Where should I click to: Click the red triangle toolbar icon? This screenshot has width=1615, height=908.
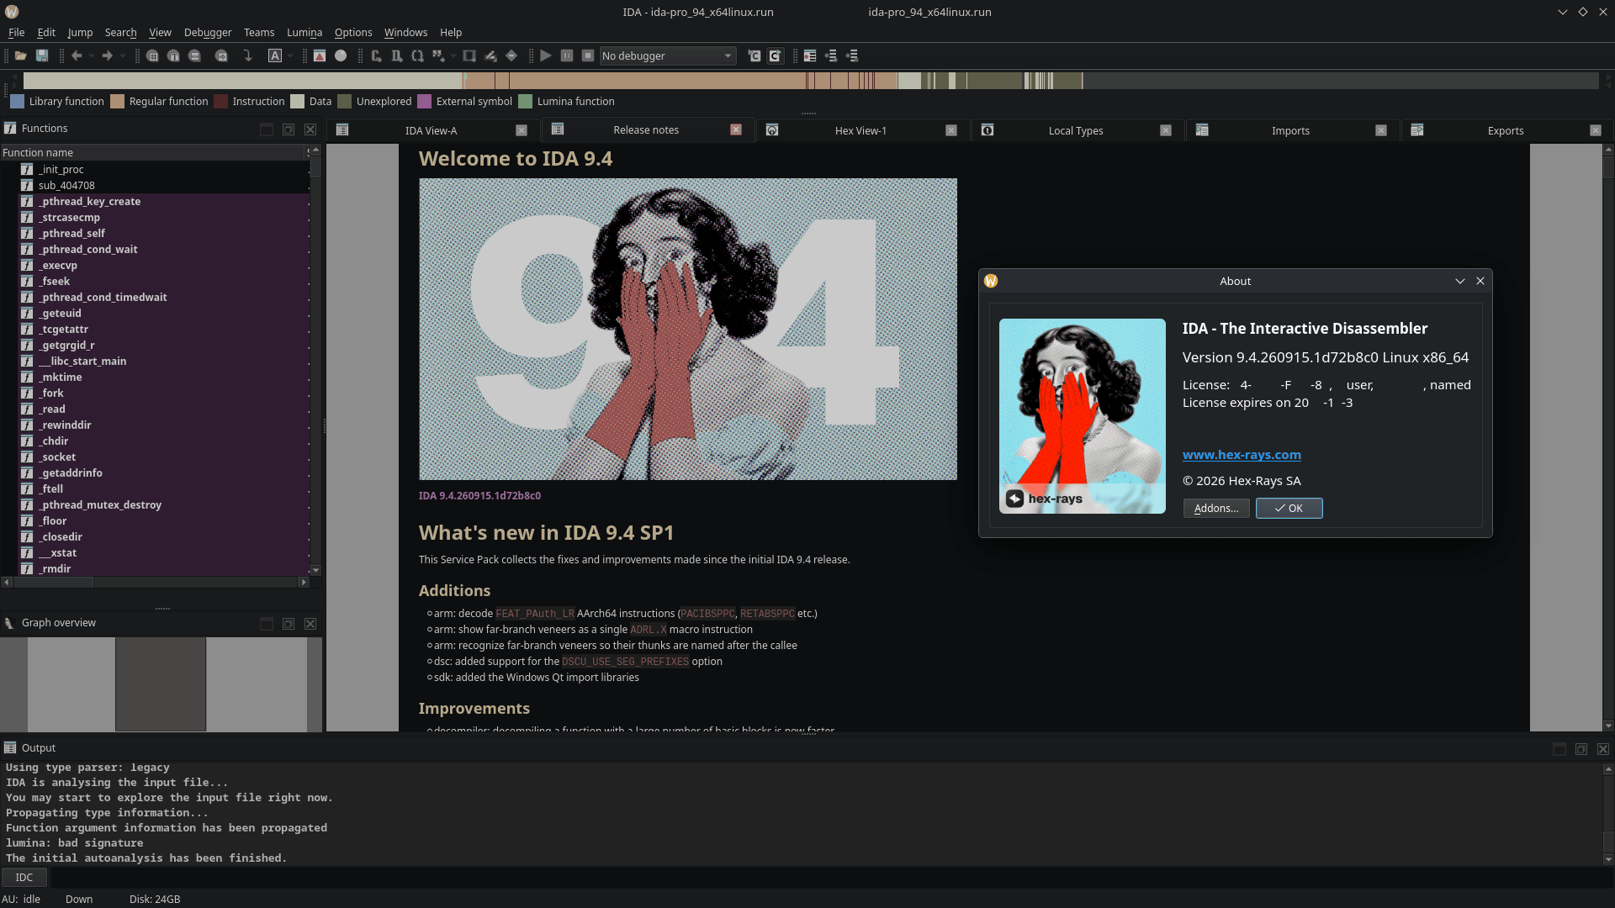pyautogui.click(x=320, y=55)
